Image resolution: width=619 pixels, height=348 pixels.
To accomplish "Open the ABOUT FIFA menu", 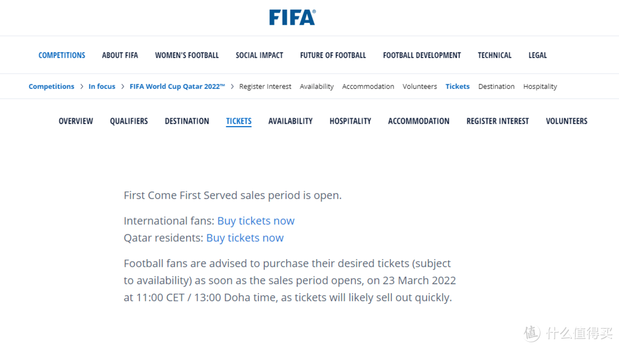I will 120,56.
